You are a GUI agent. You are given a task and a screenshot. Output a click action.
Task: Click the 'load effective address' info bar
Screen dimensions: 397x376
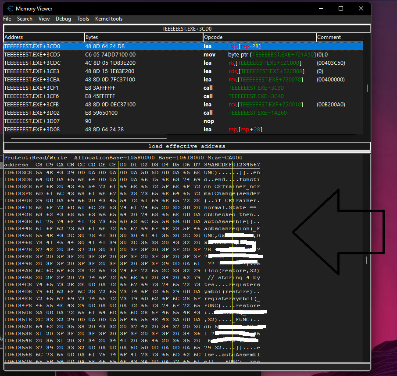(187, 146)
